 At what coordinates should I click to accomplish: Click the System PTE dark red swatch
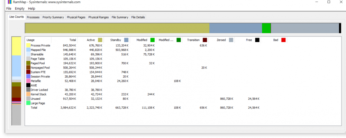click(x=28, y=72)
